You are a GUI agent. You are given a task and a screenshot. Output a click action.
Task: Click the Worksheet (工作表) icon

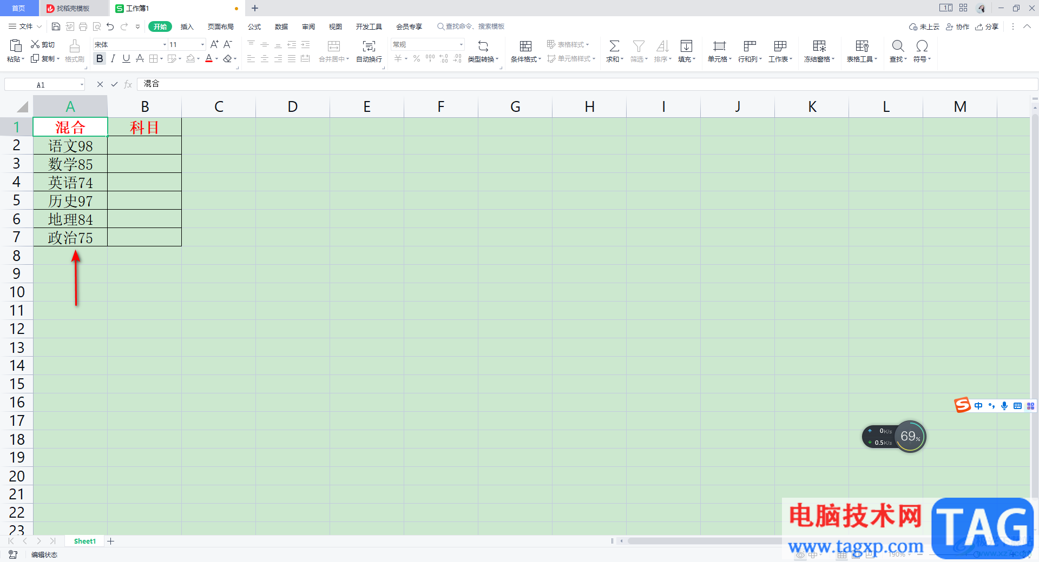780,46
